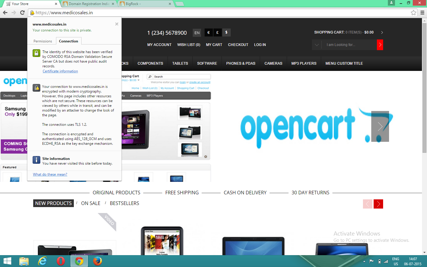Click scrollbar down arrow
Screen dimensions: 427x267
[x=424, y=252]
